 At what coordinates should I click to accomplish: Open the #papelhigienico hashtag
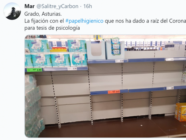click(84, 21)
